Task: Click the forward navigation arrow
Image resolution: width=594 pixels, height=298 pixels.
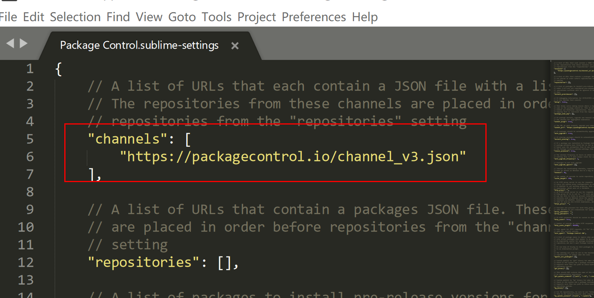Action: click(24, 43)
